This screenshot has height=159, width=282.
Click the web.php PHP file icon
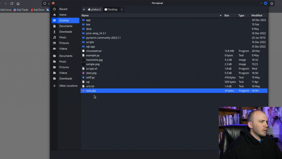coord(83,91)
